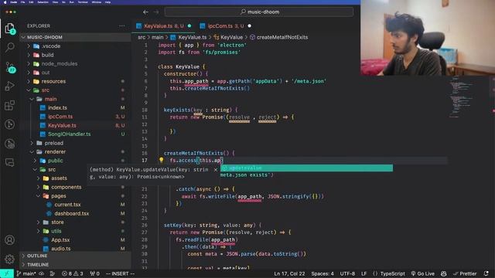Open the Manage settings gear icon

(10, 259)
